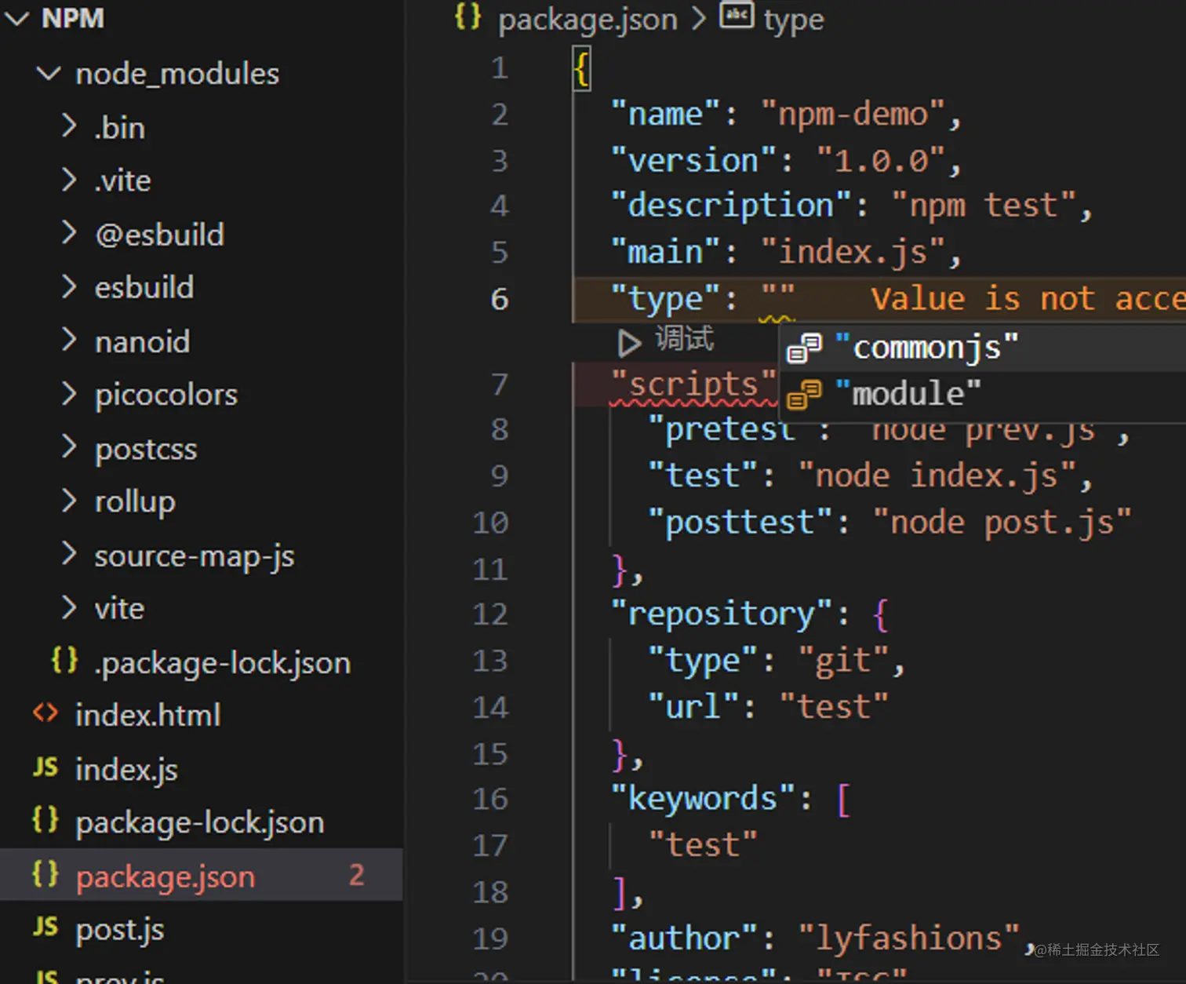The image size is (1186, 984).
Task: Click the opening brace on line 1
Action: point(581,69)
